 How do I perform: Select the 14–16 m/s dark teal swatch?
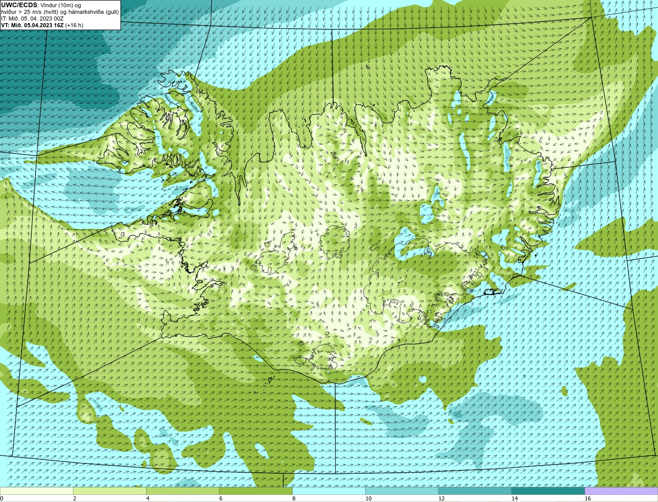[549, 491]
